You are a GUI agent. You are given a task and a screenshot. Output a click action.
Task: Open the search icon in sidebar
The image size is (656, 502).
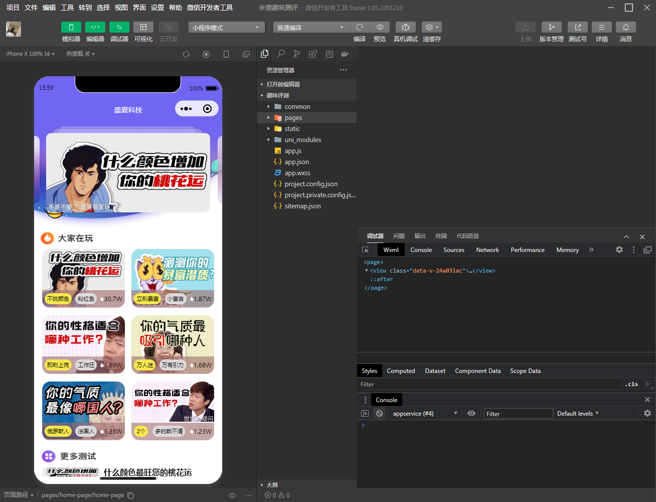(x=281, y=54)
